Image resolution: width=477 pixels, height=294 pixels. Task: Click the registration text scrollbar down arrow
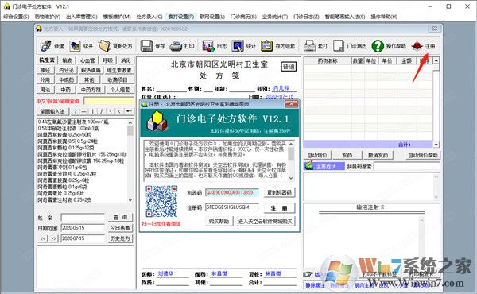pos(291,178)
